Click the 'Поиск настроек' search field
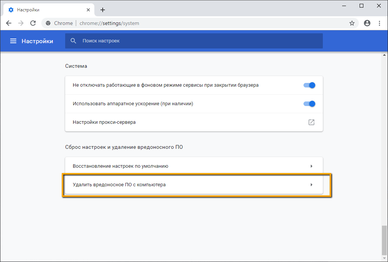This screenshot has width=388, height=262. pos(197,41)
